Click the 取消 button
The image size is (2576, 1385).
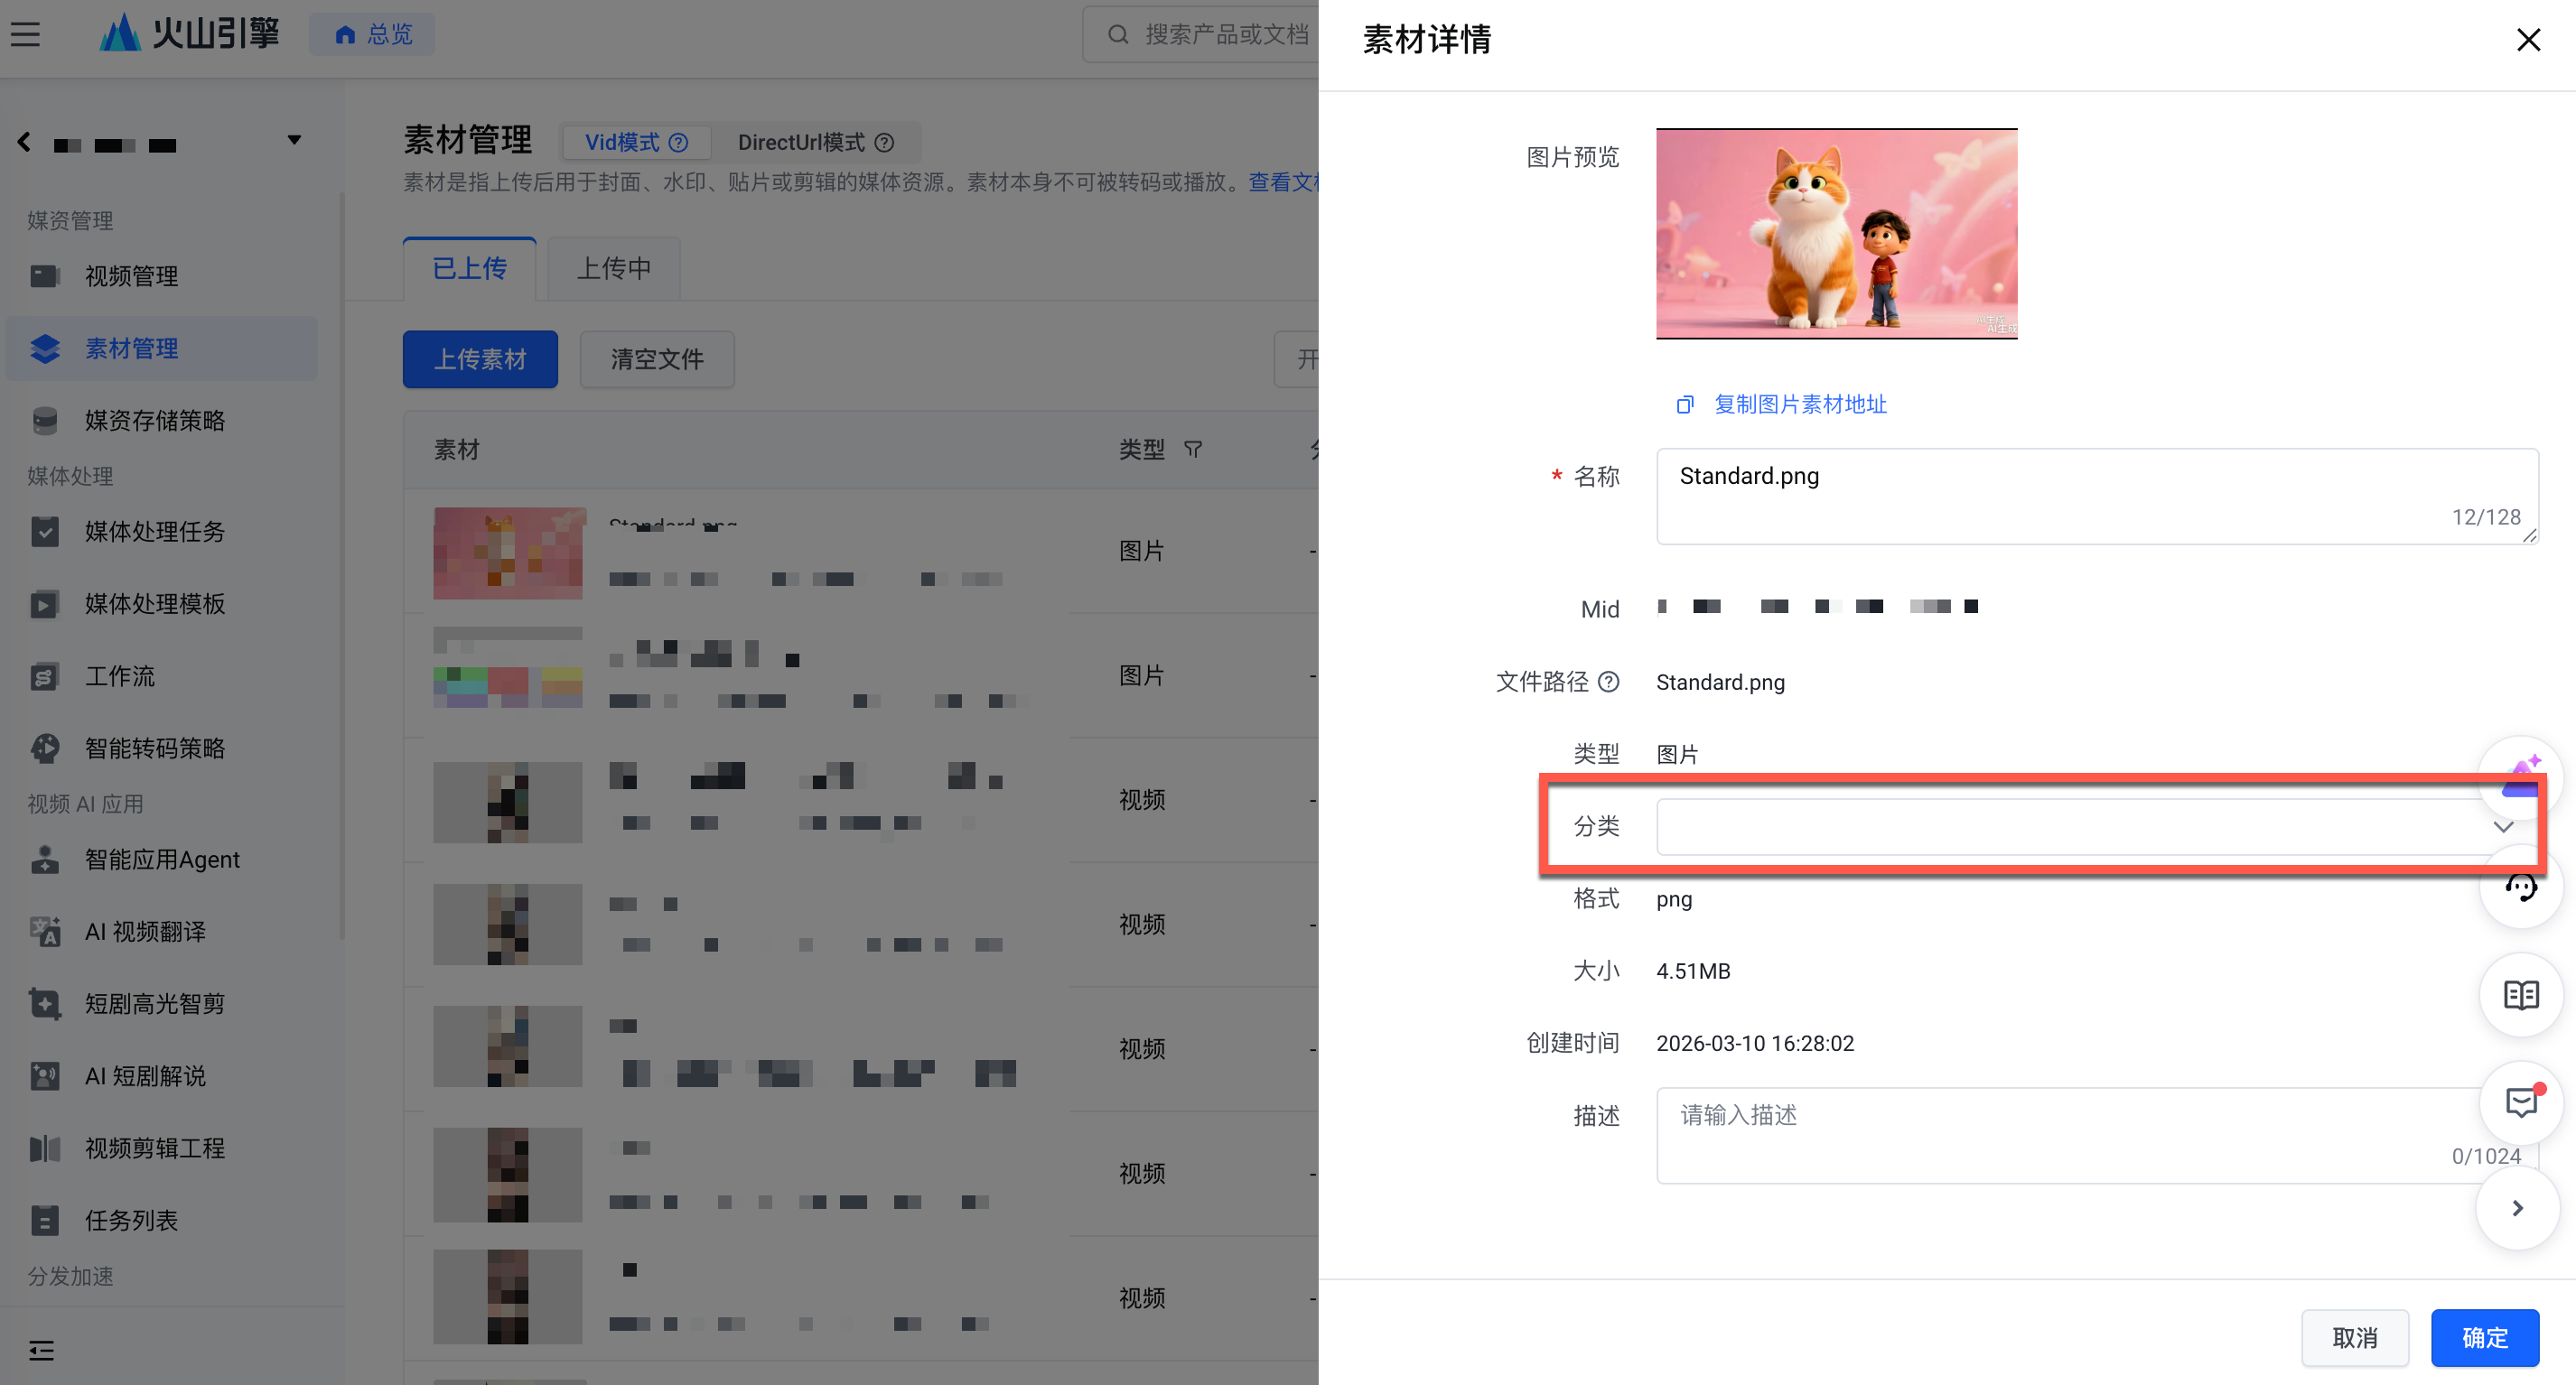click(2354, 1337)
